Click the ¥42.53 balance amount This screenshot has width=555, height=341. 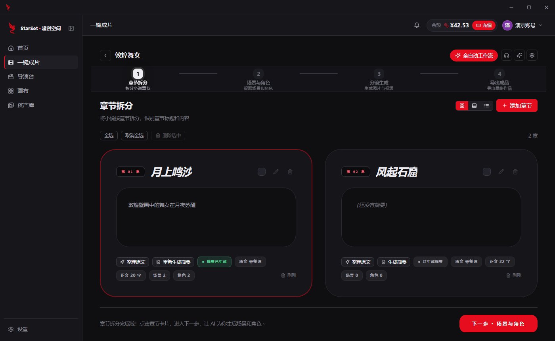[459, 25]
